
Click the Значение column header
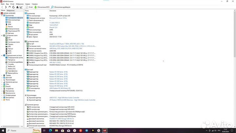pos(53,11)
